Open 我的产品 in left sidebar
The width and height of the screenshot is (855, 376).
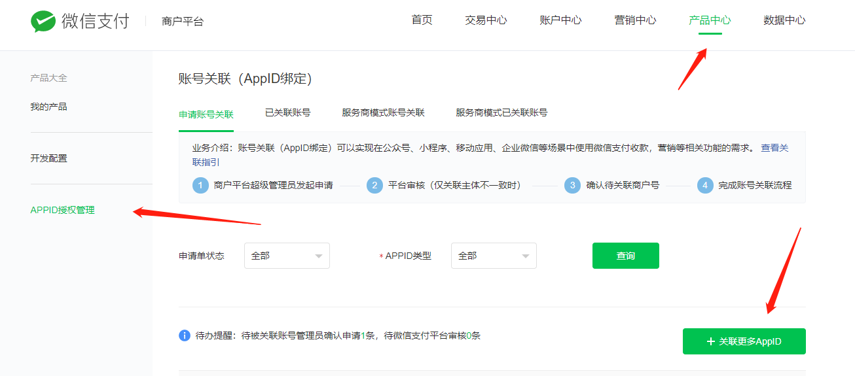pos(48,107)
